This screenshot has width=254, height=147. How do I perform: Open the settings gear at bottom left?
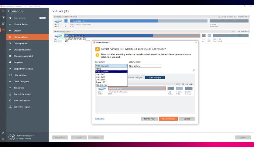pos(3,139)
